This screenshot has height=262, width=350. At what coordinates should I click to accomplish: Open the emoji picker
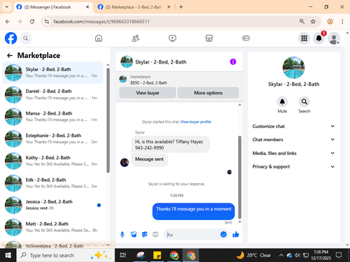click(x=223, y=234)
